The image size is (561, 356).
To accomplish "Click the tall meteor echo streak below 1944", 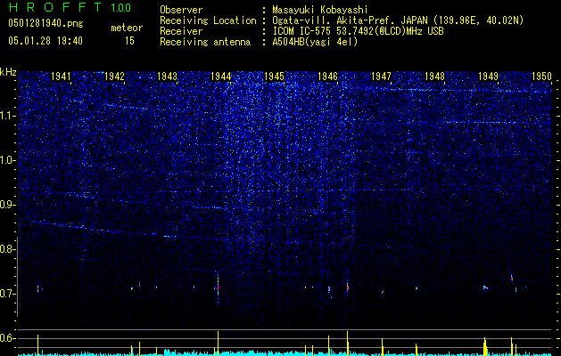I will click(218, 287).
